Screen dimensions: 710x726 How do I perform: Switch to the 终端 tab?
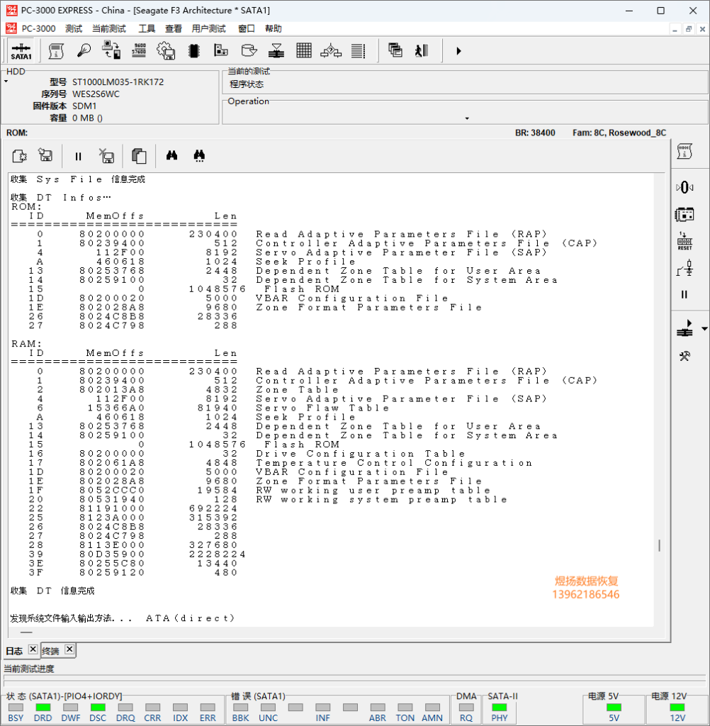point(50,651)
